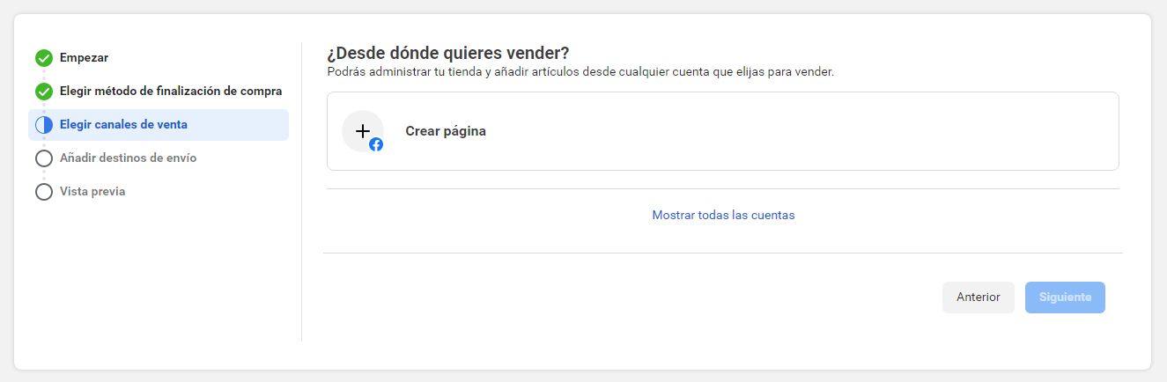Viewport: 1167px width, 382px height.
Task: Click the half-filled circle icon for Elegir canales de venta
Action: (44, 125)
